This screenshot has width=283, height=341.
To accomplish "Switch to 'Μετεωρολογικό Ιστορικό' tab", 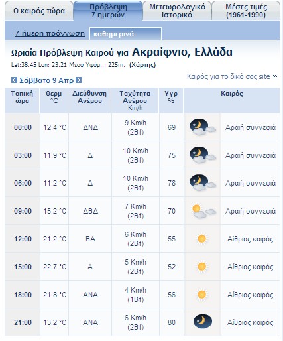I will pyautogui.click(x=177, y=11).
